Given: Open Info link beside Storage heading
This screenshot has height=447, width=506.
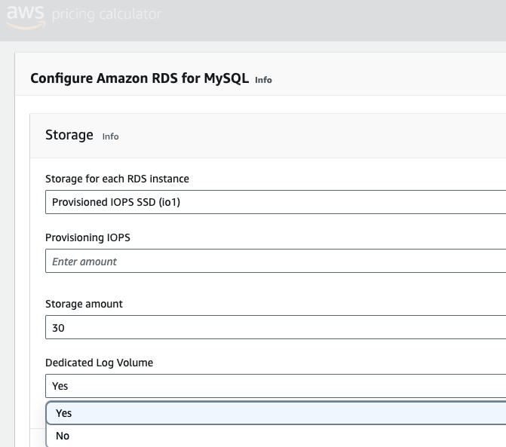Looking at the screenshot, I should pos(111,136).
